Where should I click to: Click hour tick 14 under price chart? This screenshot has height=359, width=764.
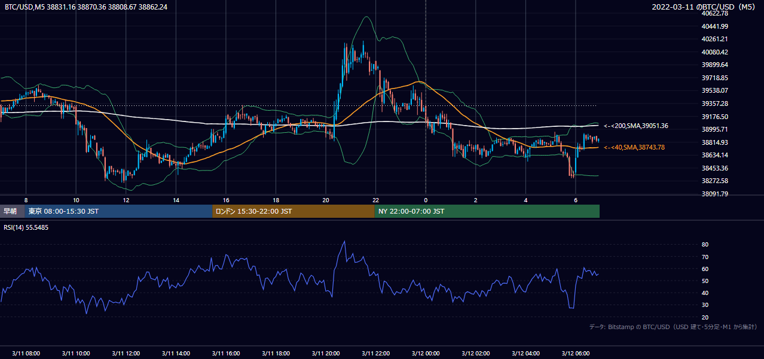[x=176, y=200]
